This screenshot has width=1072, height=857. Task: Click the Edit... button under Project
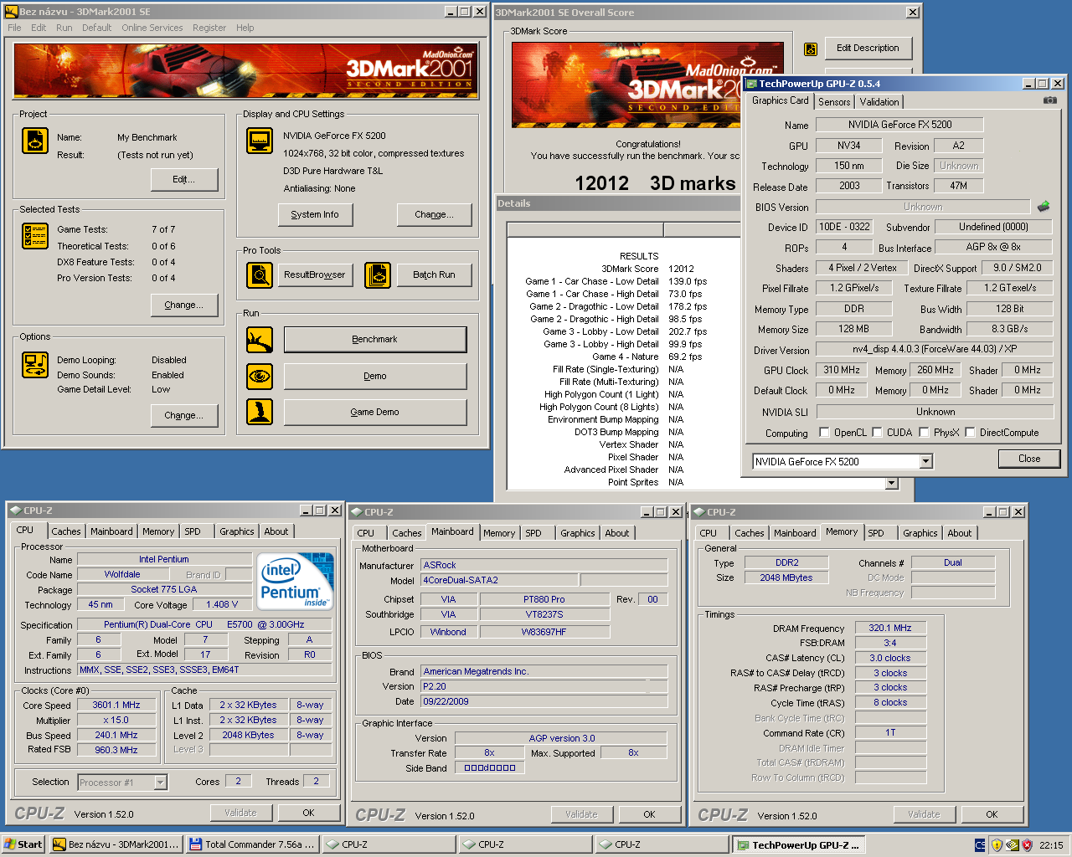click(x=184, y=179)
